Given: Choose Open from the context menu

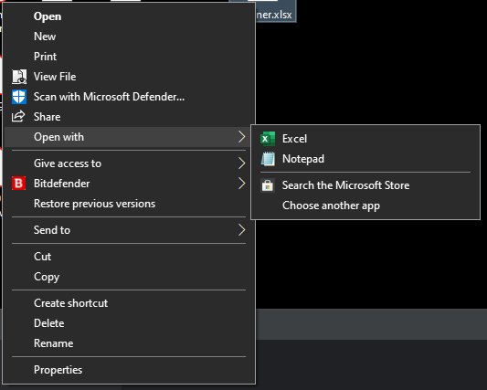Looking at the screenshot, I should click(129, 16).
